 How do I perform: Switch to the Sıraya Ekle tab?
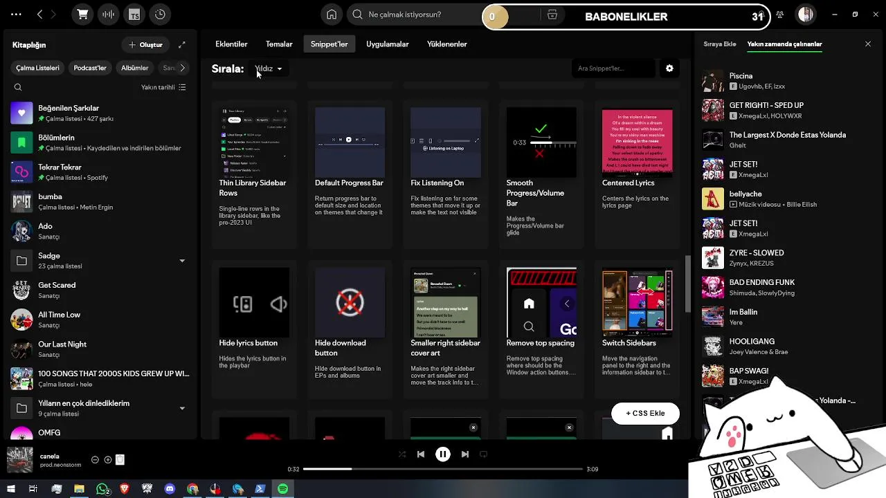(720, 44)
